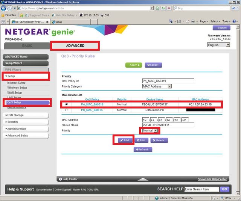This screenshot has height=201, width=241.
Task: Click the Device Name input field
Action: (168, 125)
